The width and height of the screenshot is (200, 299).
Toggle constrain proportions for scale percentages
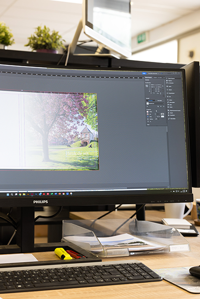coord(163,90)
